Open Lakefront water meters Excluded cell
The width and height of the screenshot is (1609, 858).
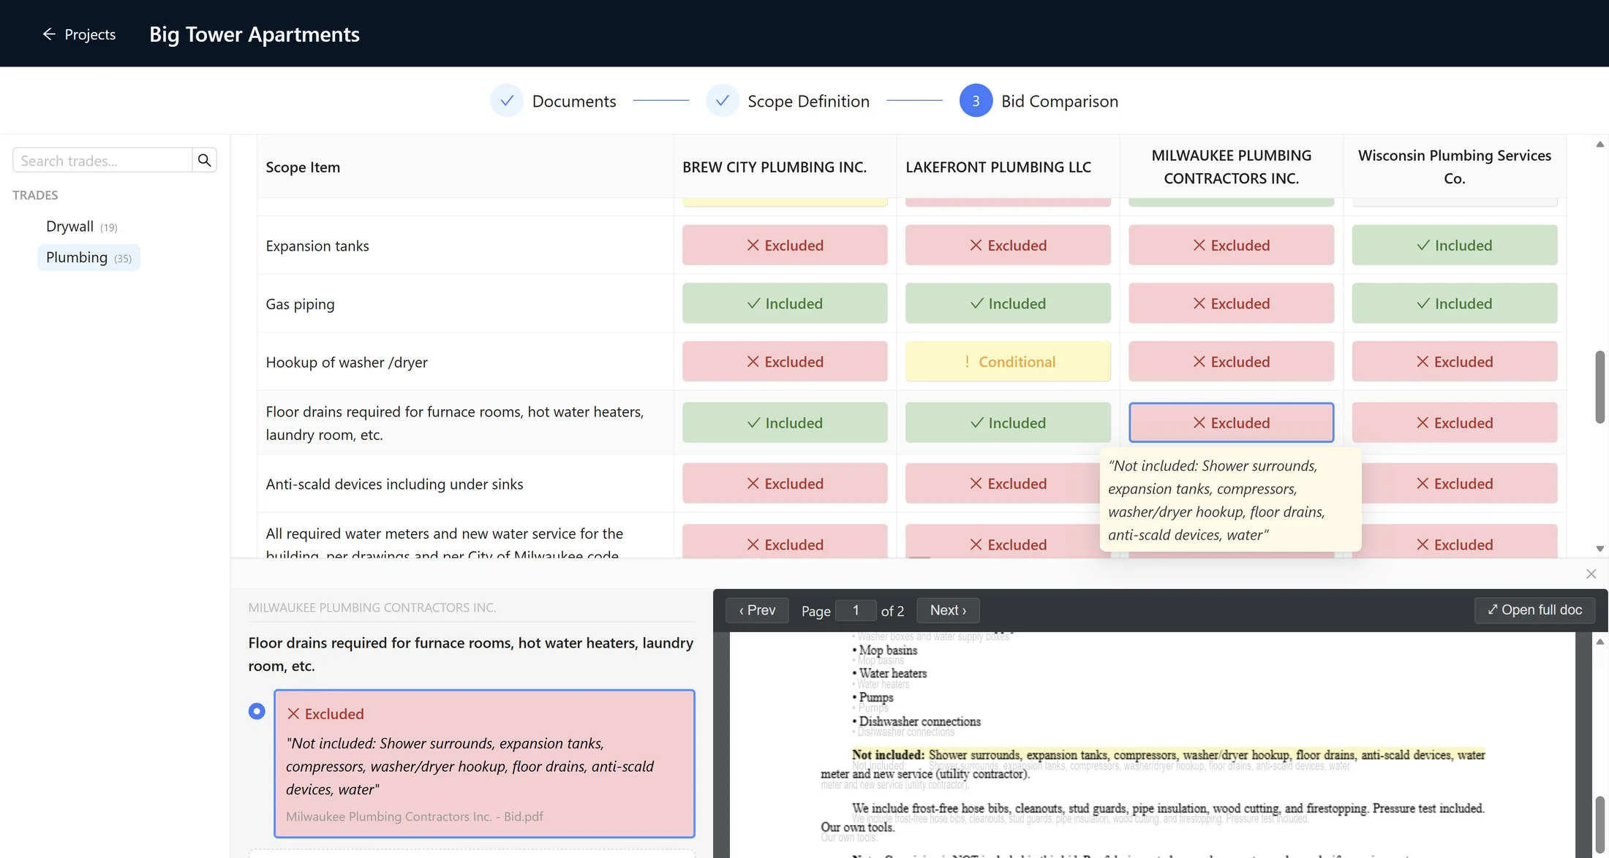1002,542
